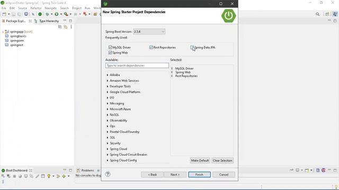Image resolution: width=339 pixels, height=190 pixels.
Task: Expand the Spring Cloud Config category
Action: pyautogui.click(x=108, y=160)
